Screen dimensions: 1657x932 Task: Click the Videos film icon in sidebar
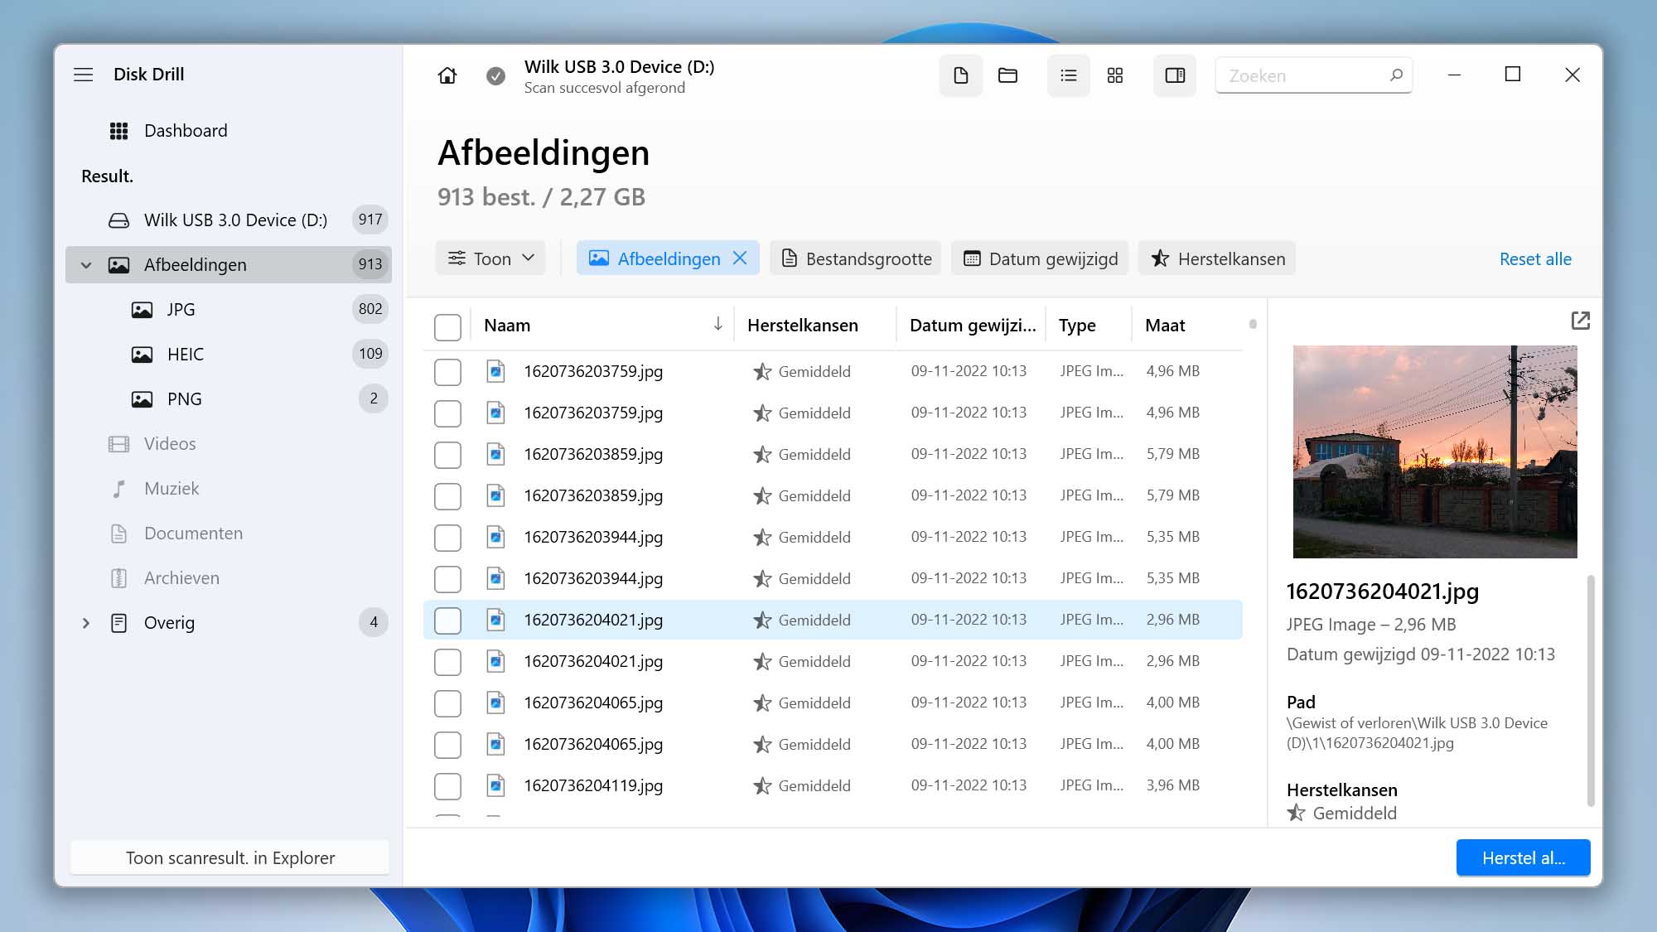[x=118, y=444]
